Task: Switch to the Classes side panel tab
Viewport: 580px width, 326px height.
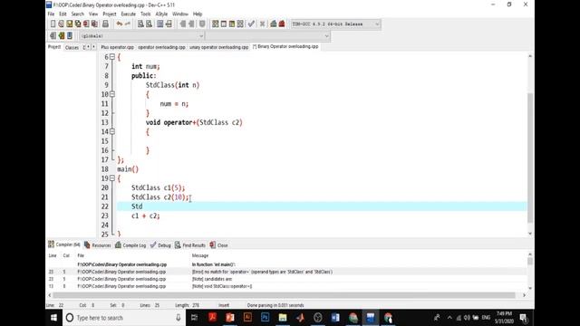Action: point(72,47)
